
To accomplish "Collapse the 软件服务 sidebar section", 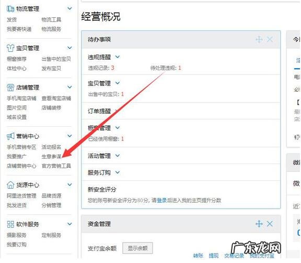I will 70,224.
